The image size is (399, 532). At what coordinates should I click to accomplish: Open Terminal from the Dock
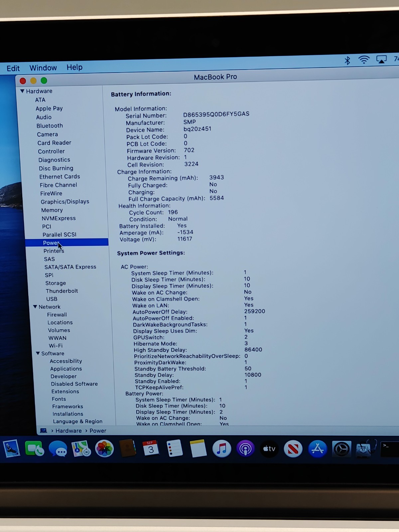[x=390, y=449]
